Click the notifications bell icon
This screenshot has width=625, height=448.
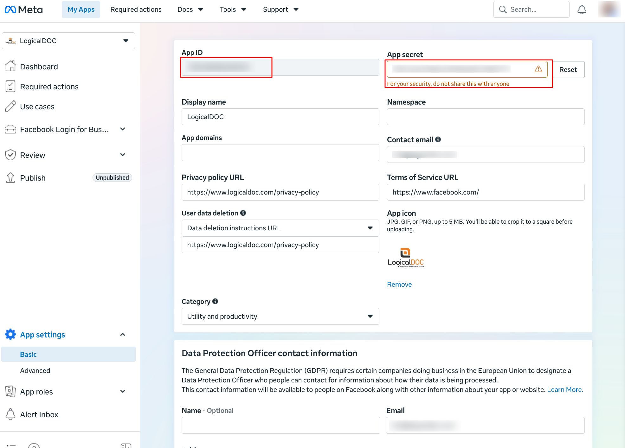tap(582, 10)
